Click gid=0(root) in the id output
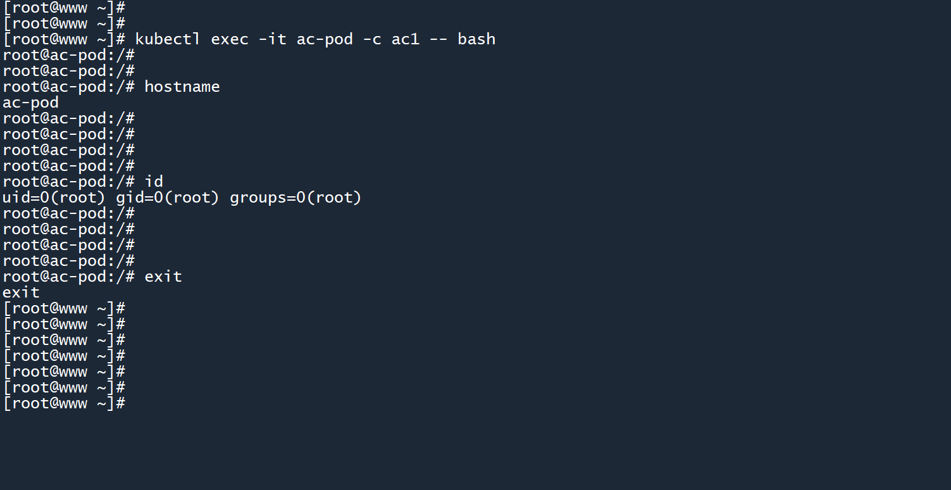Viewport: 951px width, 490px height. point(168,198)
